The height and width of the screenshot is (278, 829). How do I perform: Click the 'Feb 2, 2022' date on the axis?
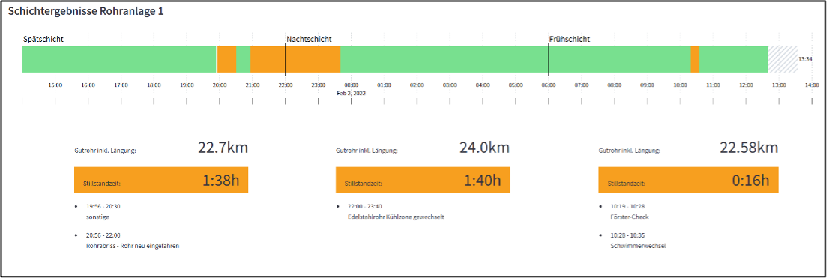pyautogui.click(x=351, y=92)
